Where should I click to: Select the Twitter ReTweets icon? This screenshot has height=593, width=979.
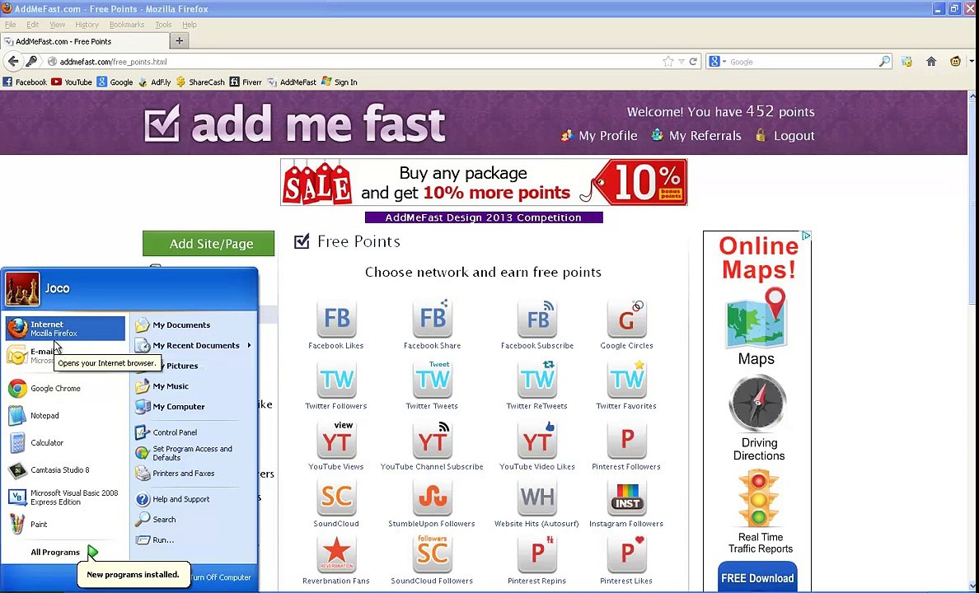(537, 379)
